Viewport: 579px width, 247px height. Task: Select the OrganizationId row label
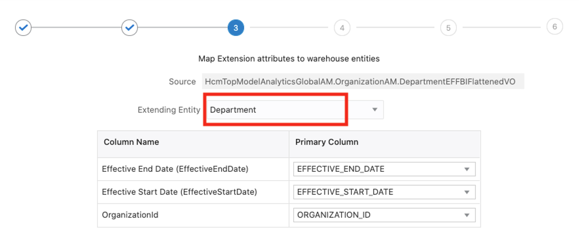[130, 215]
